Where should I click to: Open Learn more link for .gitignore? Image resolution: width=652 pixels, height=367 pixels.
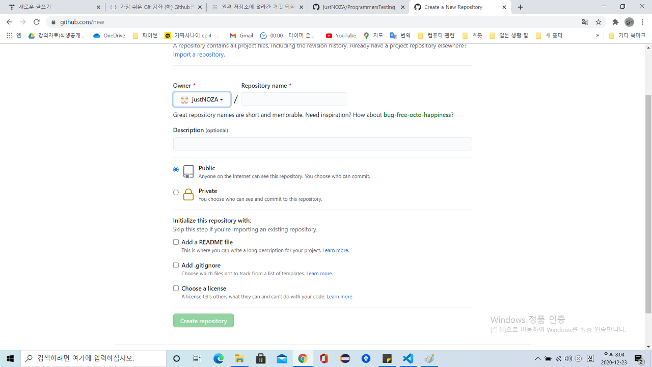[319, 273]
